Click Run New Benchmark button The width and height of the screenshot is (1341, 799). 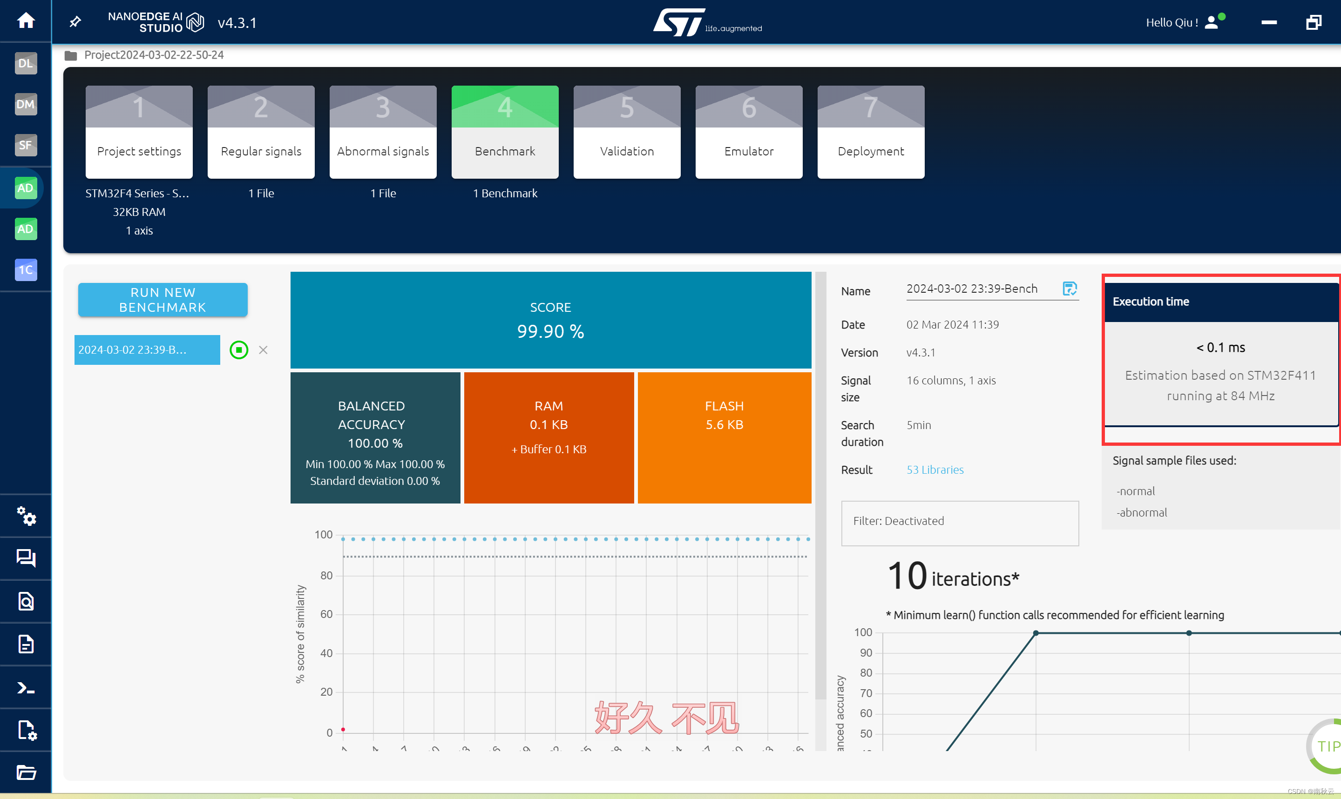pos(163,300)
